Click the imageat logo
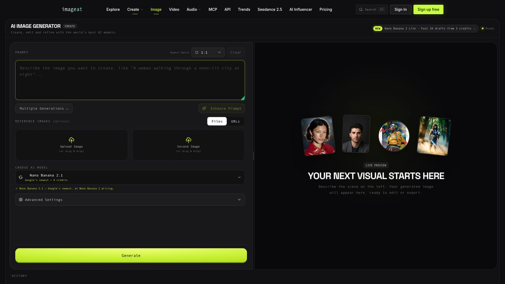The height and width of the screenshot is (284, 505). (72, 9)
